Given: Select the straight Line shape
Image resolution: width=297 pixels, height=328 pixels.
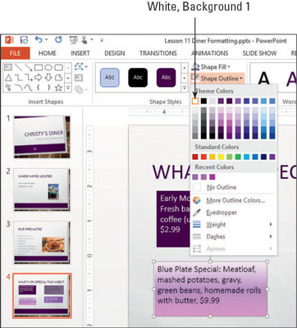Looking at the screenshot, I should point(18,67).
